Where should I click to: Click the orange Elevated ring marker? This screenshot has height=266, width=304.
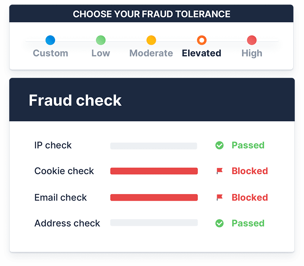click(x=202, y=40)
